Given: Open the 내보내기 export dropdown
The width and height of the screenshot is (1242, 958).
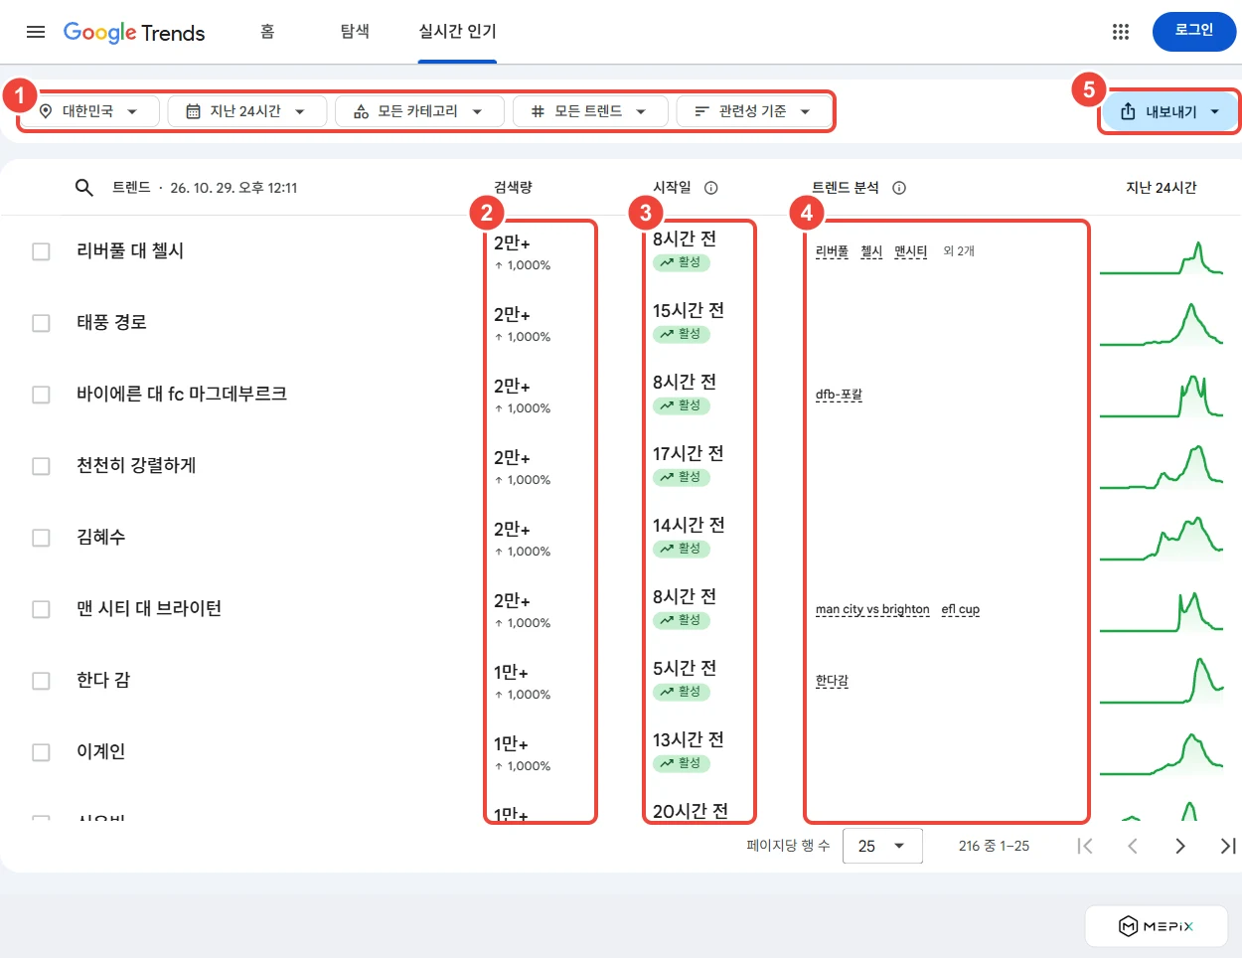Looking at the screenshot, I should (1169, 111).
